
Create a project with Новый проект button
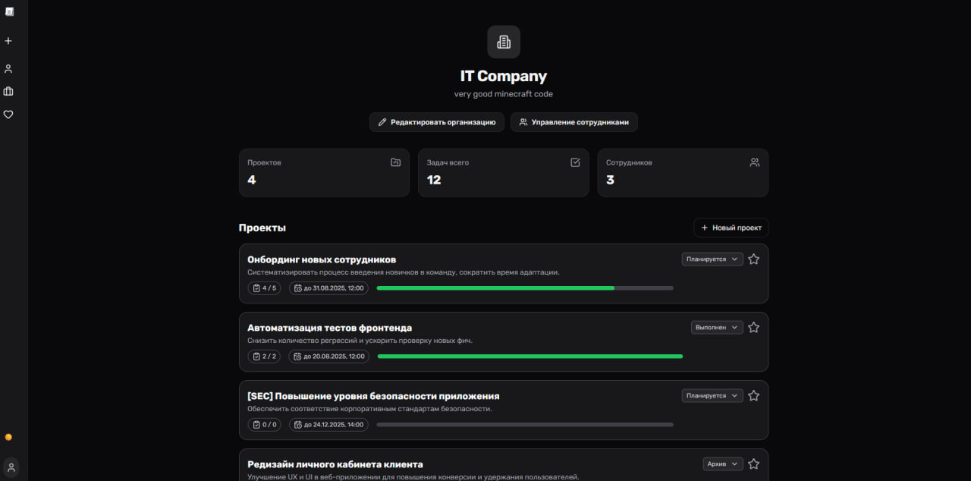tap(731, 228)
